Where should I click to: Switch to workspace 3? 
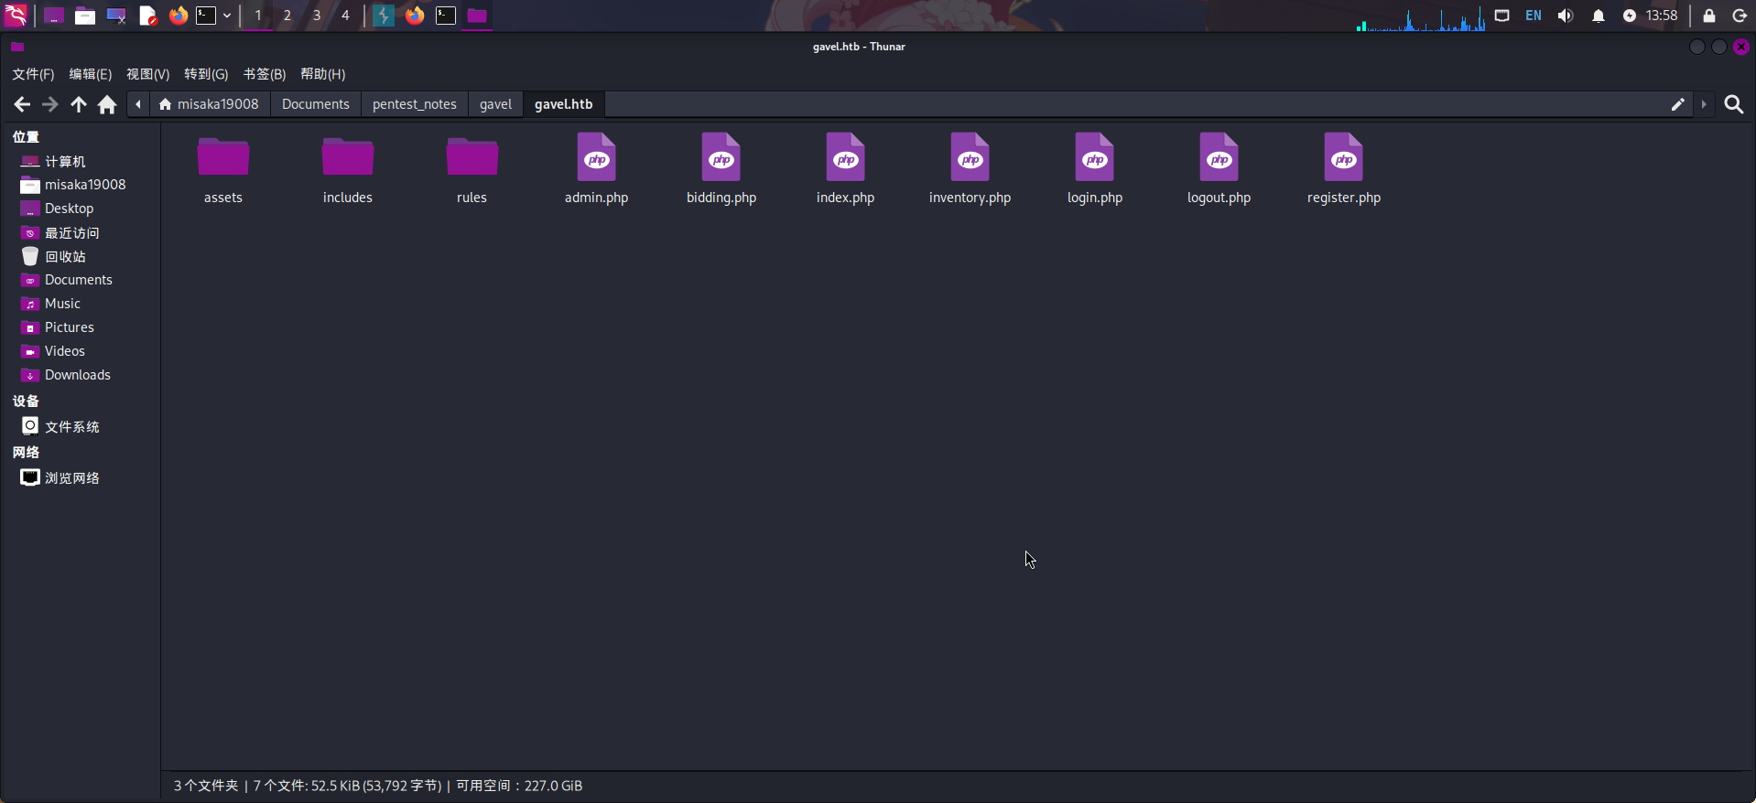pyautogui.click(x=317, y=16)
